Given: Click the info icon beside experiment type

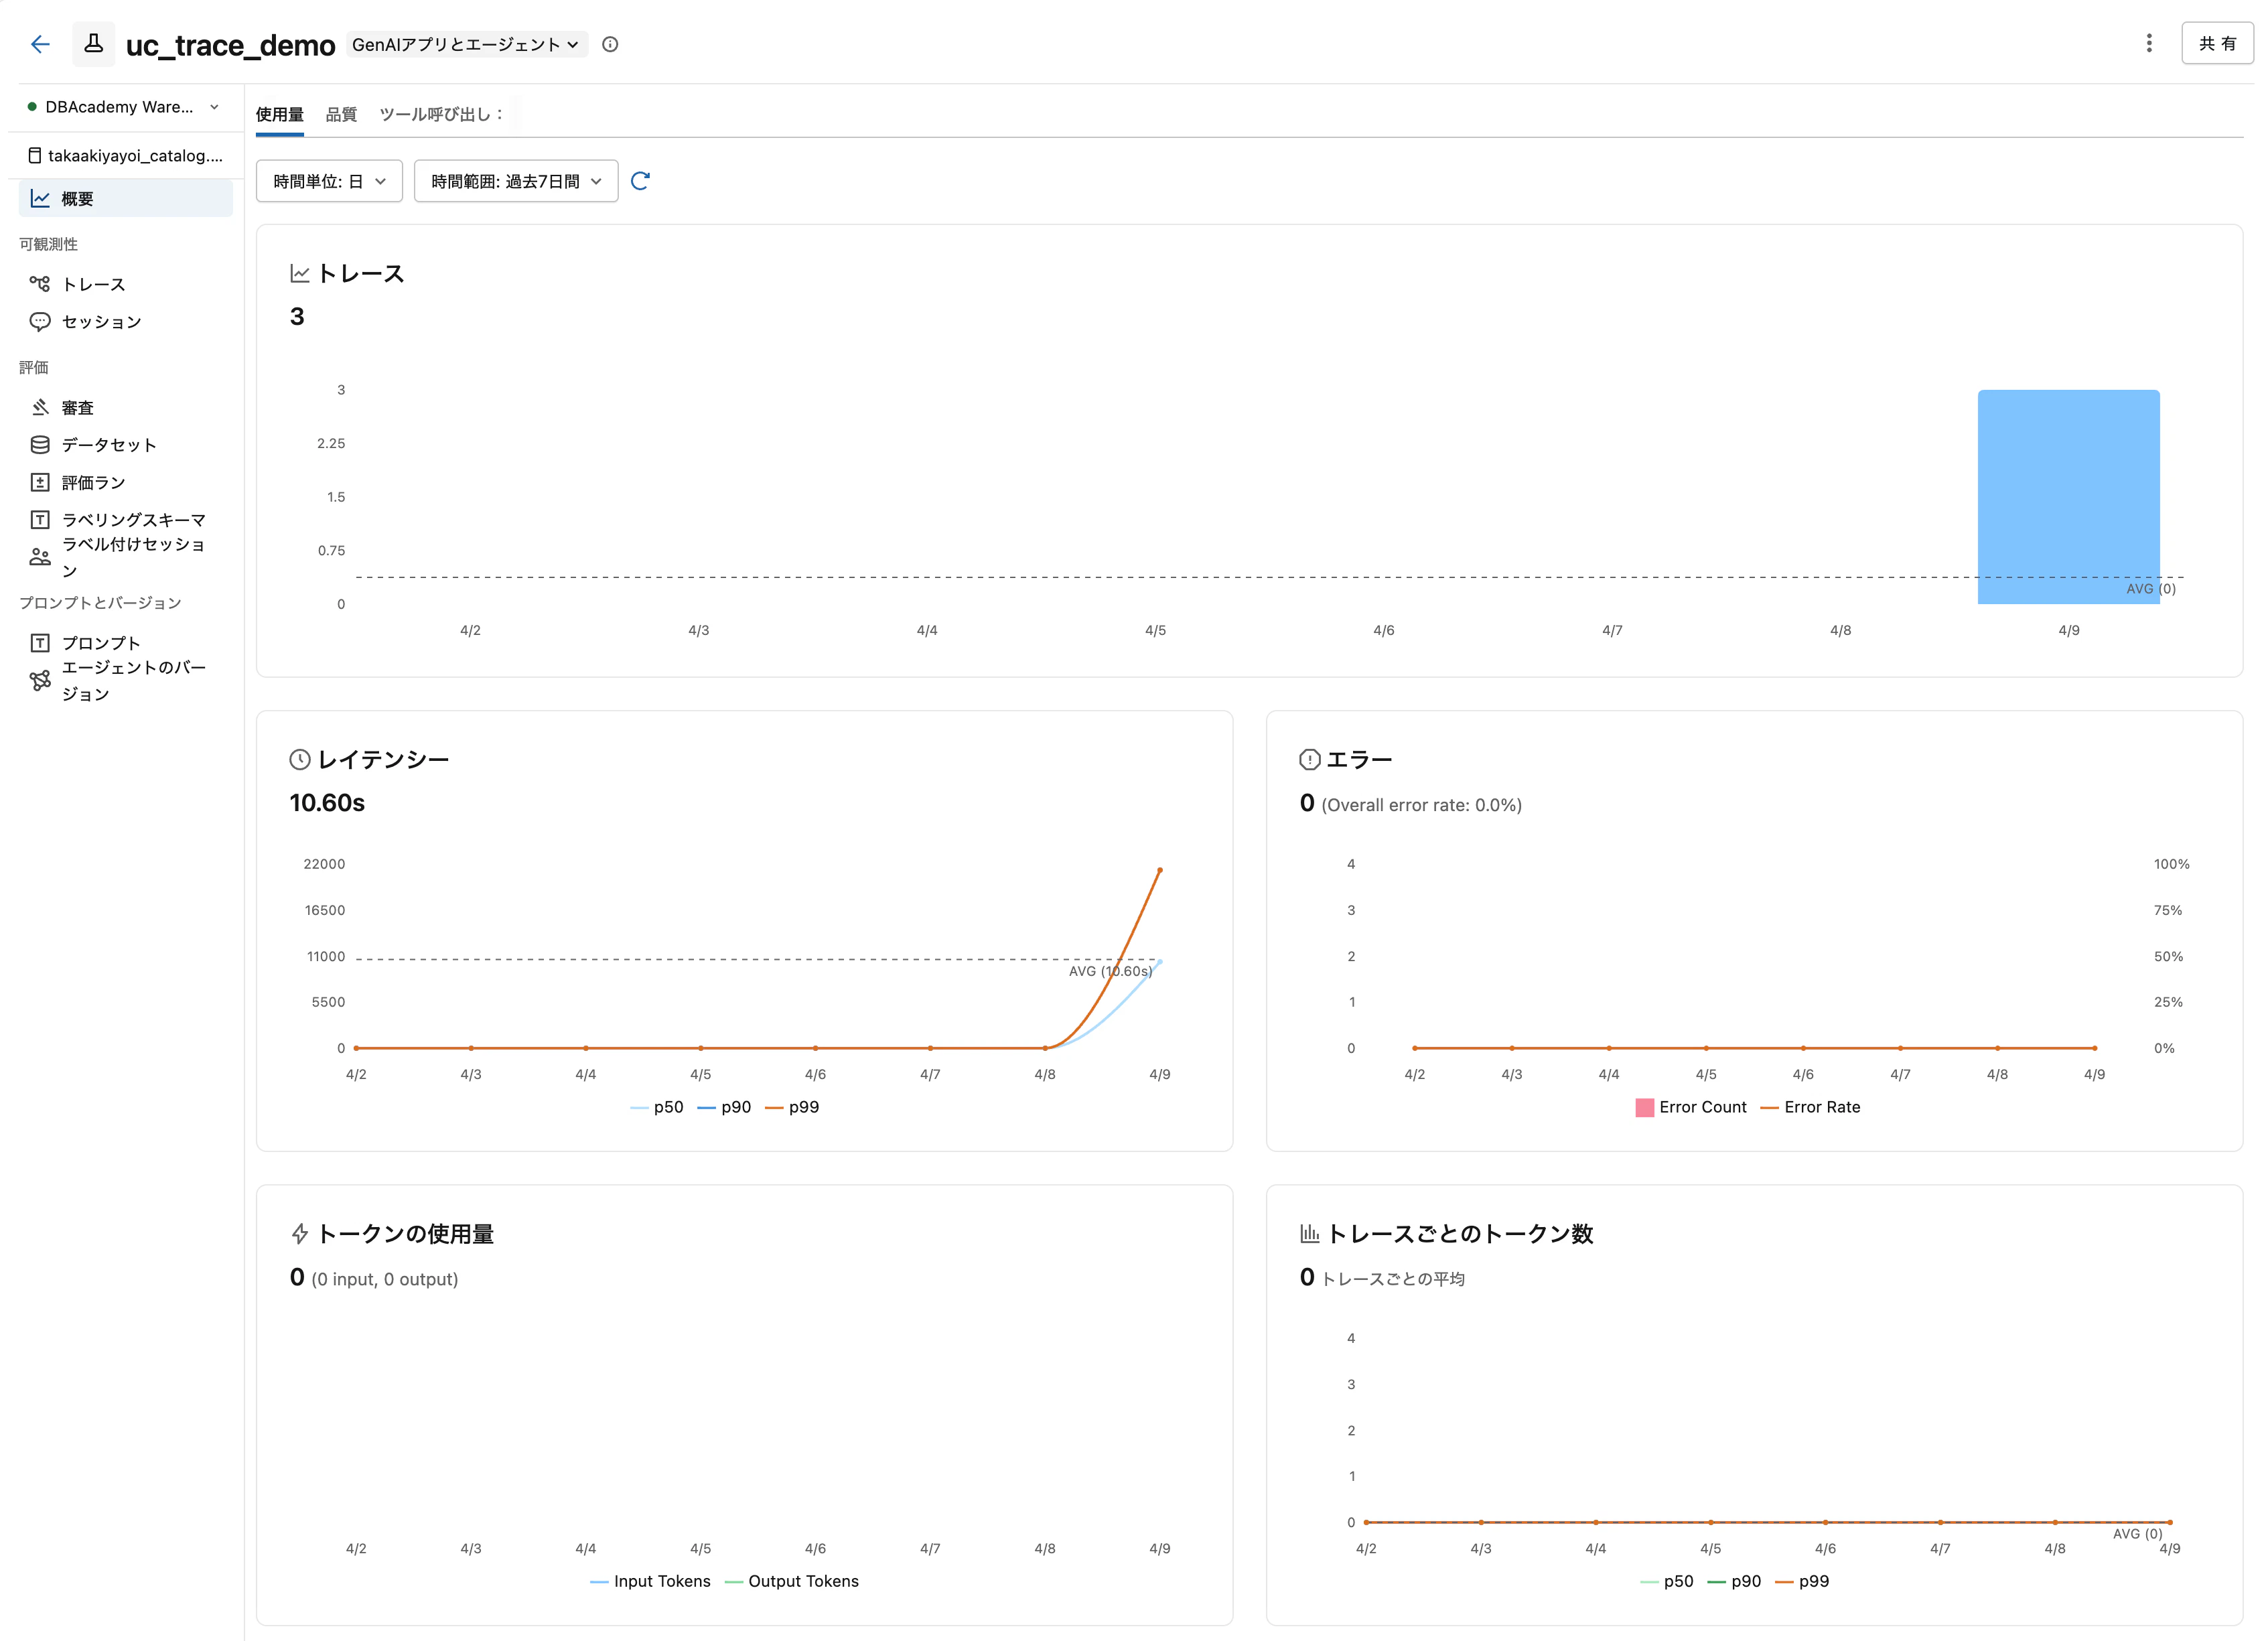Looking at the screenshot, I should tap(610, 44).
